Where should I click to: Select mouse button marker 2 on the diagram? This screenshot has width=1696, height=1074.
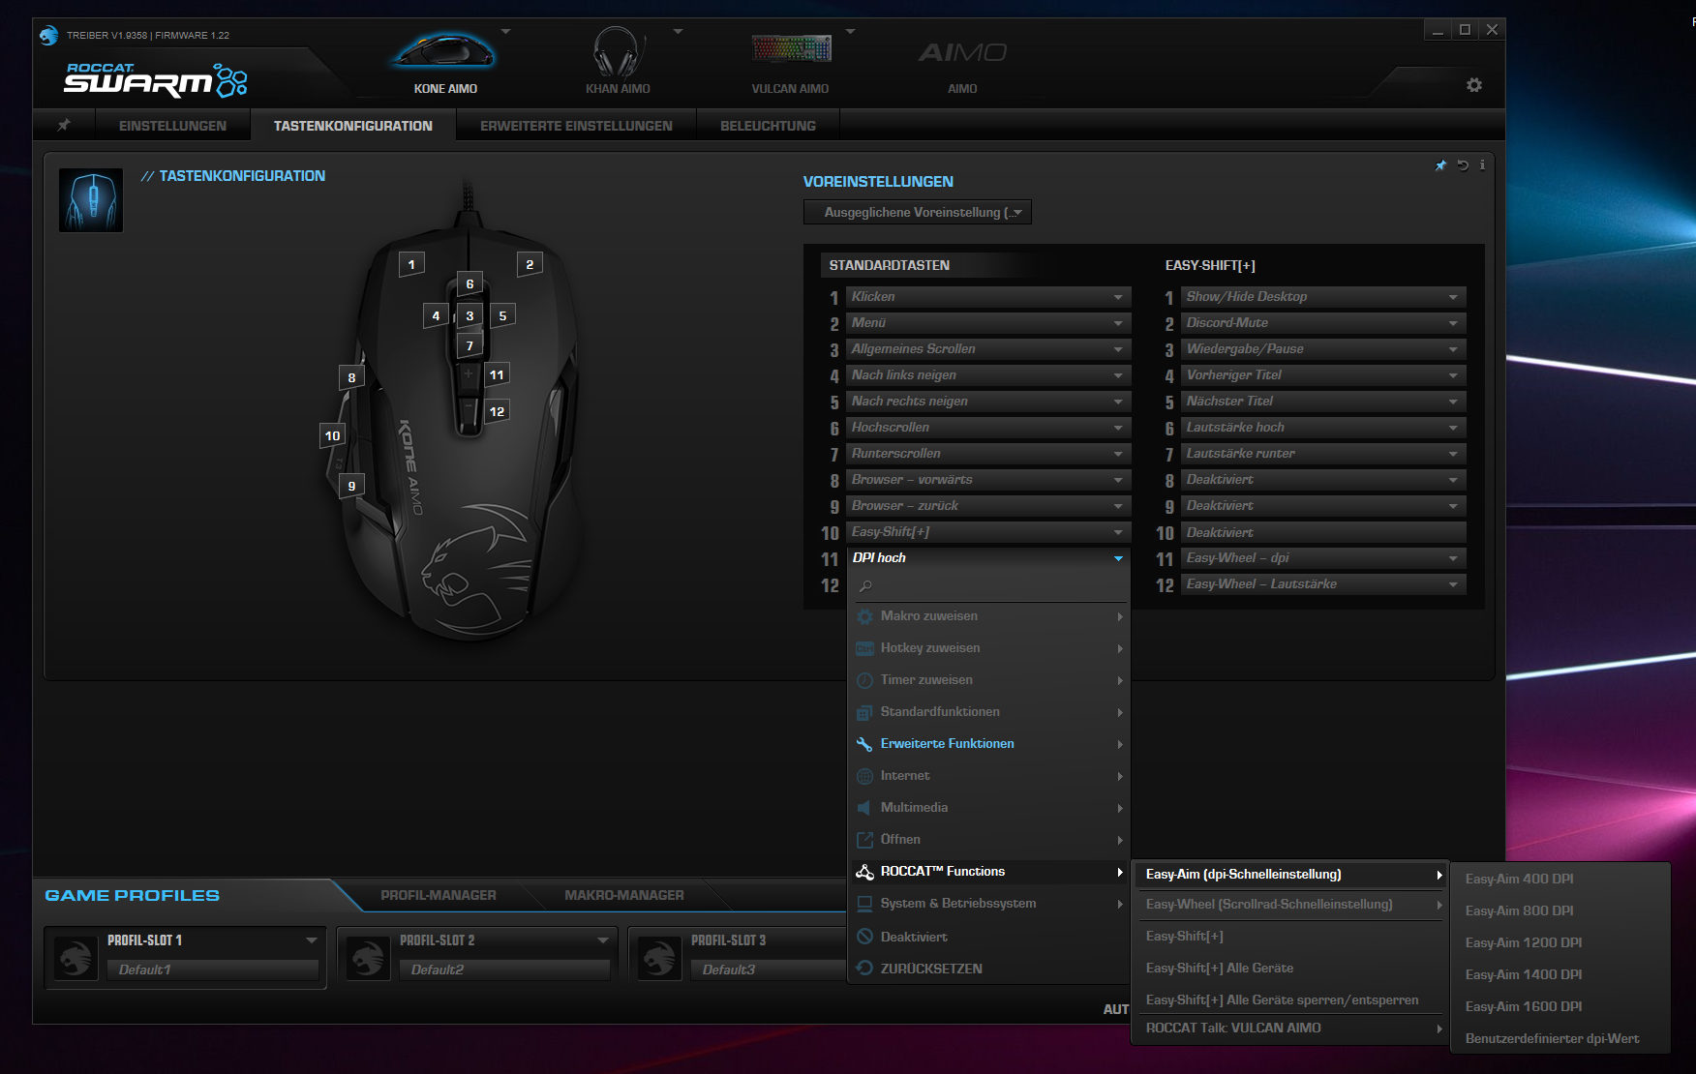click(x=530, y=264)
